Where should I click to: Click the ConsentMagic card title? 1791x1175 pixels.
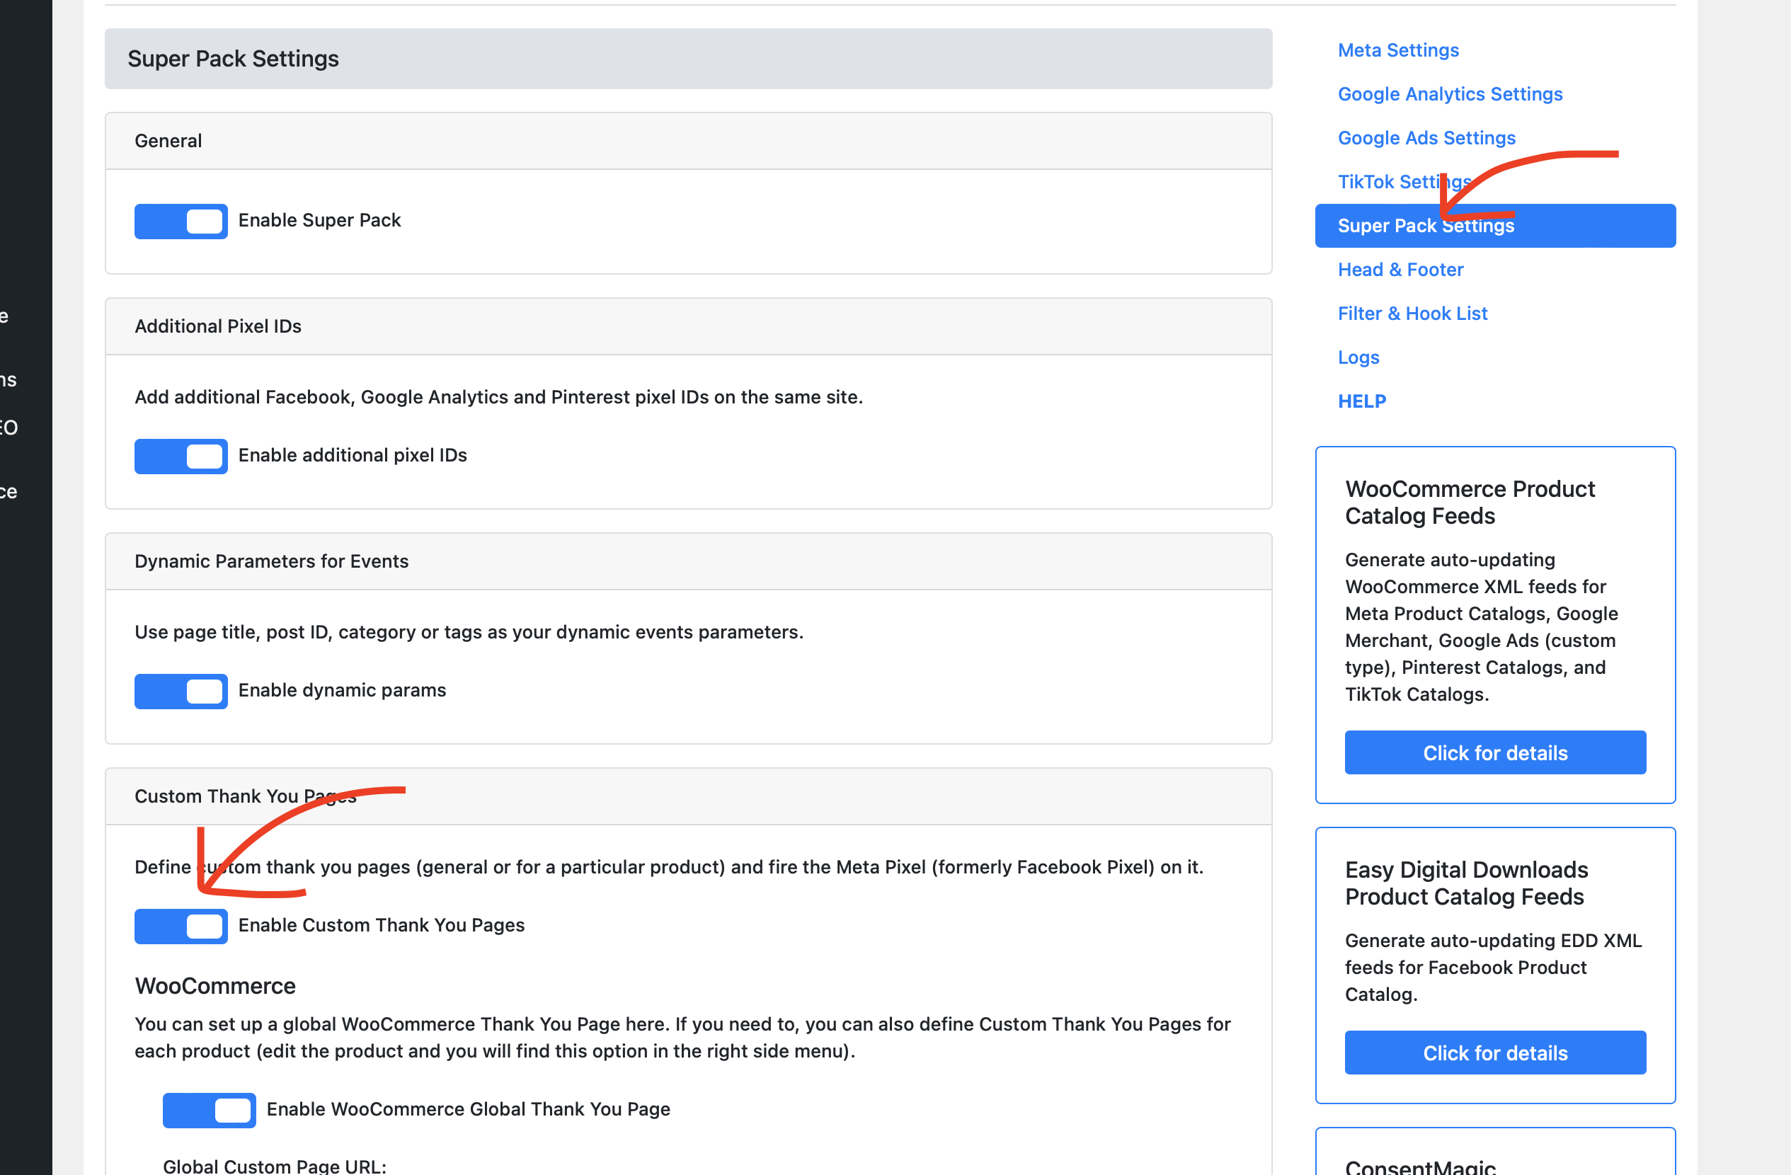pyautogui.click(x=1419, y=1167)
